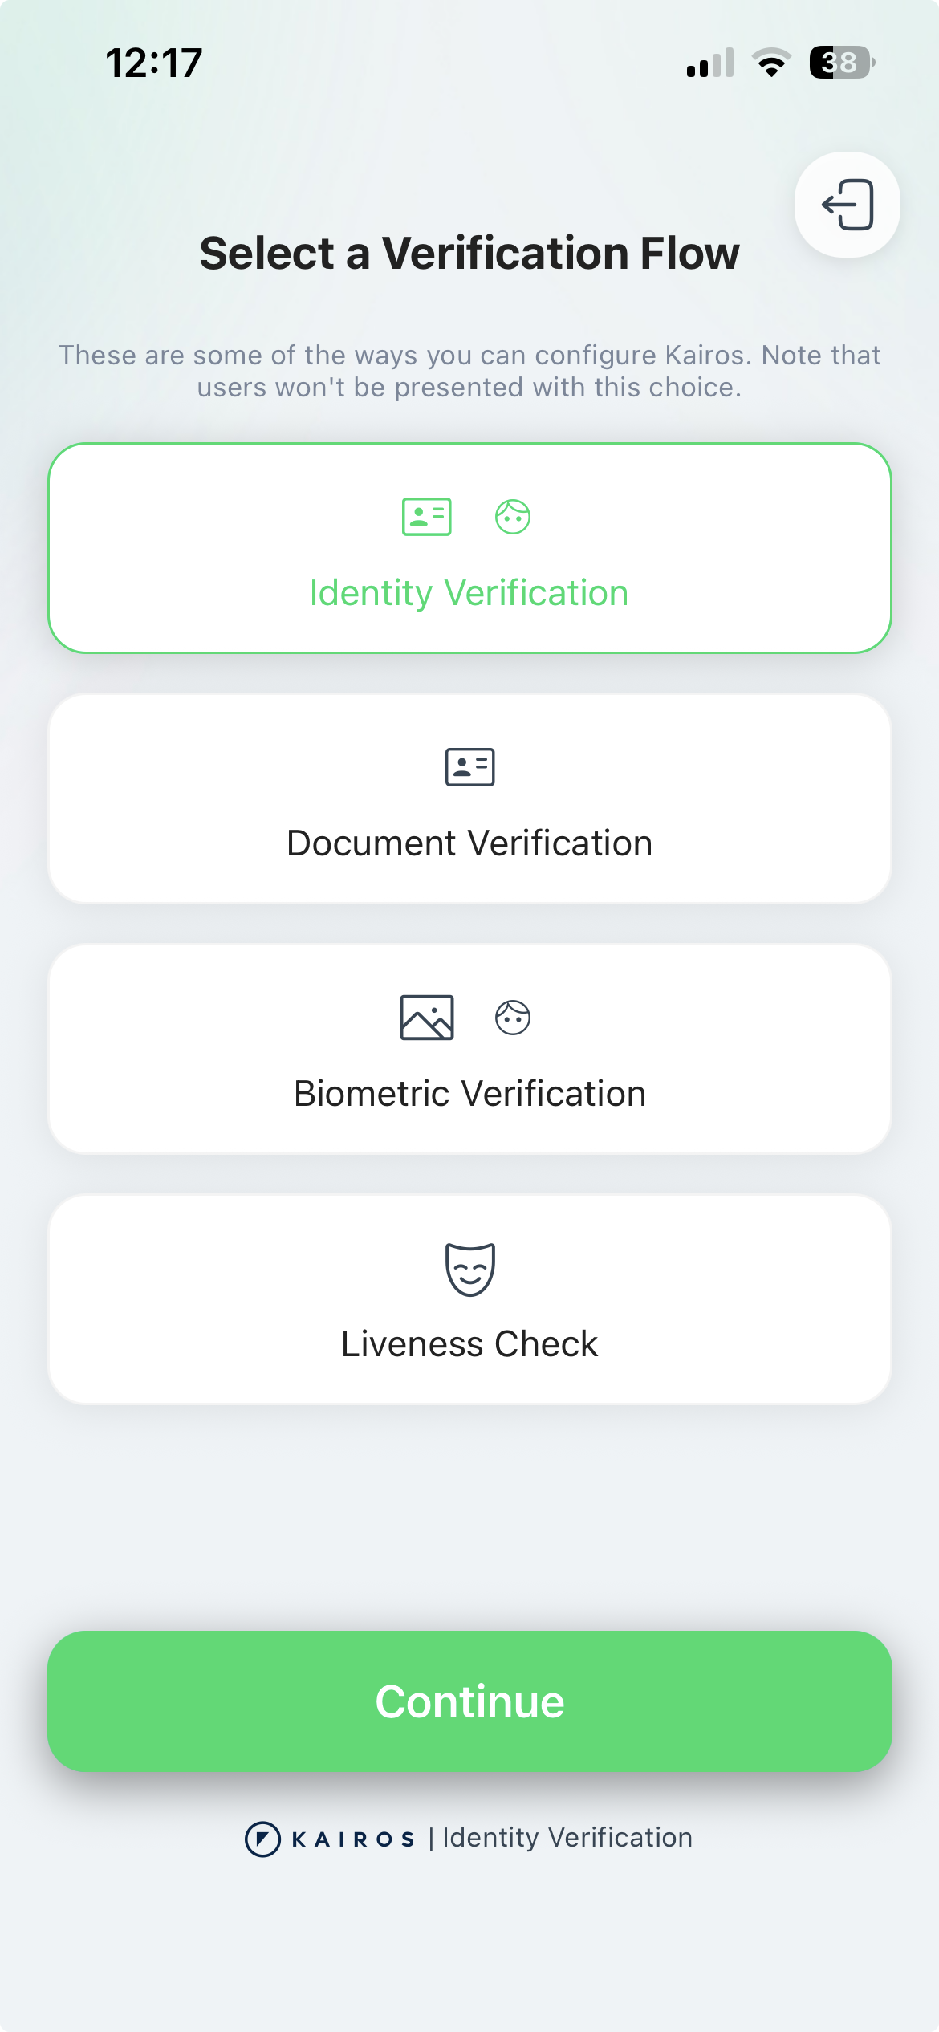This screenshot has width=939, height=2032.
Task: Click the footer Identity Verification text
Action: (x=567, y=1838)
